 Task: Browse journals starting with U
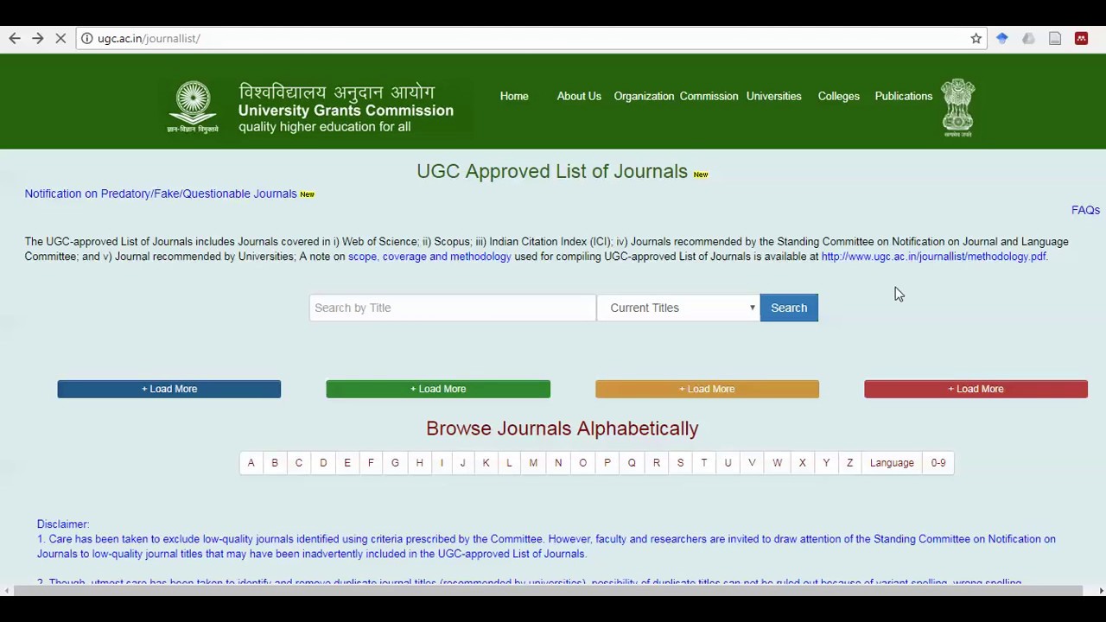click(728, 463)
